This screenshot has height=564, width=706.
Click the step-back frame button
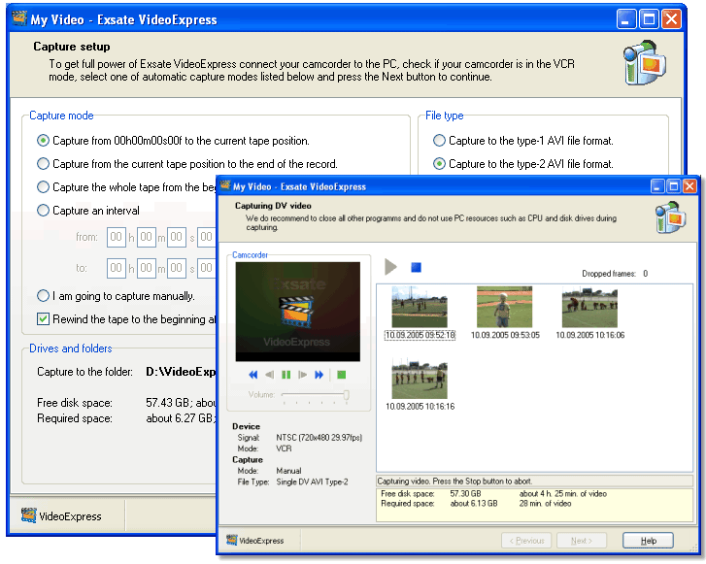point(270,375)
